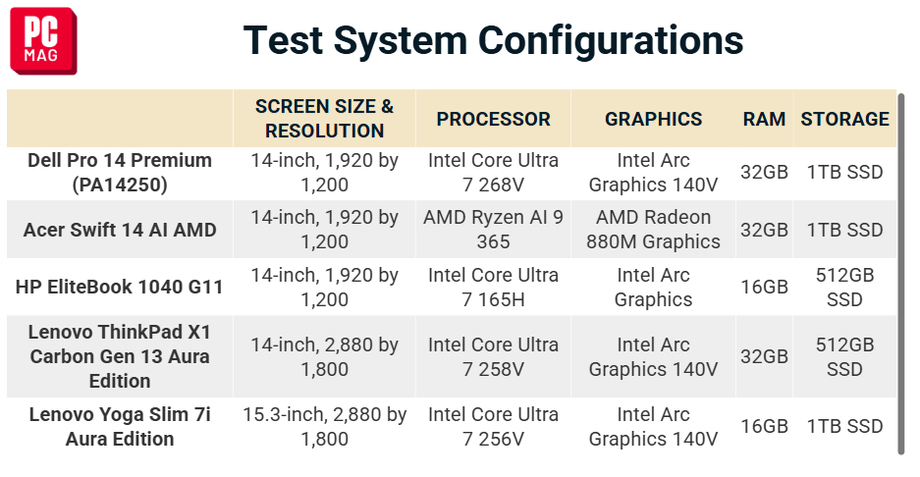This screenshot has height=477, width=920.
Task: Click the HP EliteBook 16GB RAM cell
Action: (x=764, y=287)
